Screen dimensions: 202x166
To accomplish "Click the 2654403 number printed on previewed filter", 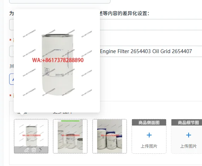I will [x=59, y=75].
